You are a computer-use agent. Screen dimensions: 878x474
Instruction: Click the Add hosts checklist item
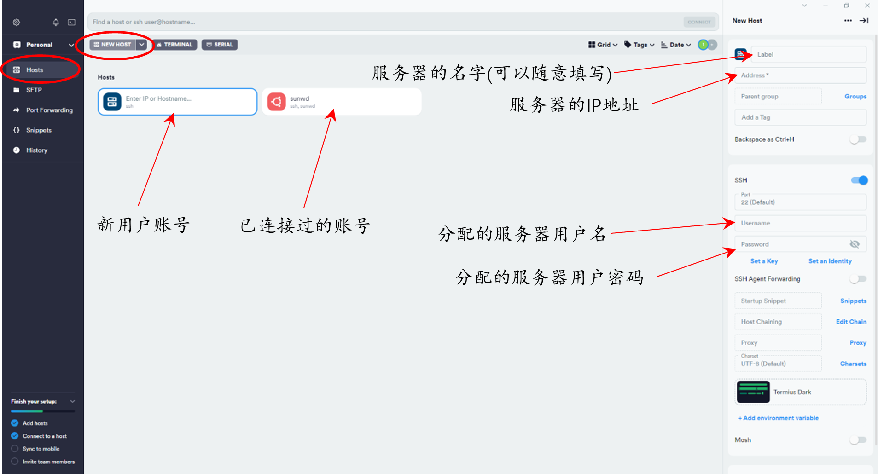29,423
